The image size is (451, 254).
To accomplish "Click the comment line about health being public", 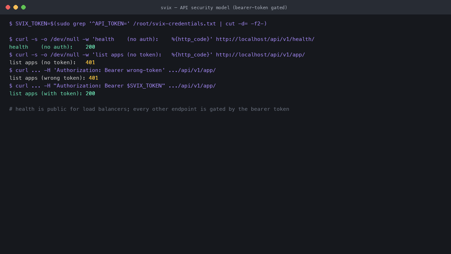I will 149,109.
